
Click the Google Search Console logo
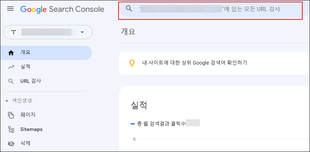click(x=62, y=9)
